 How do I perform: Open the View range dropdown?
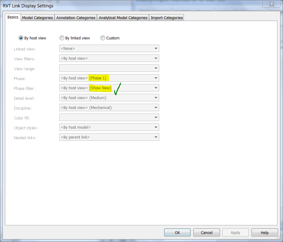coord(156,68)
